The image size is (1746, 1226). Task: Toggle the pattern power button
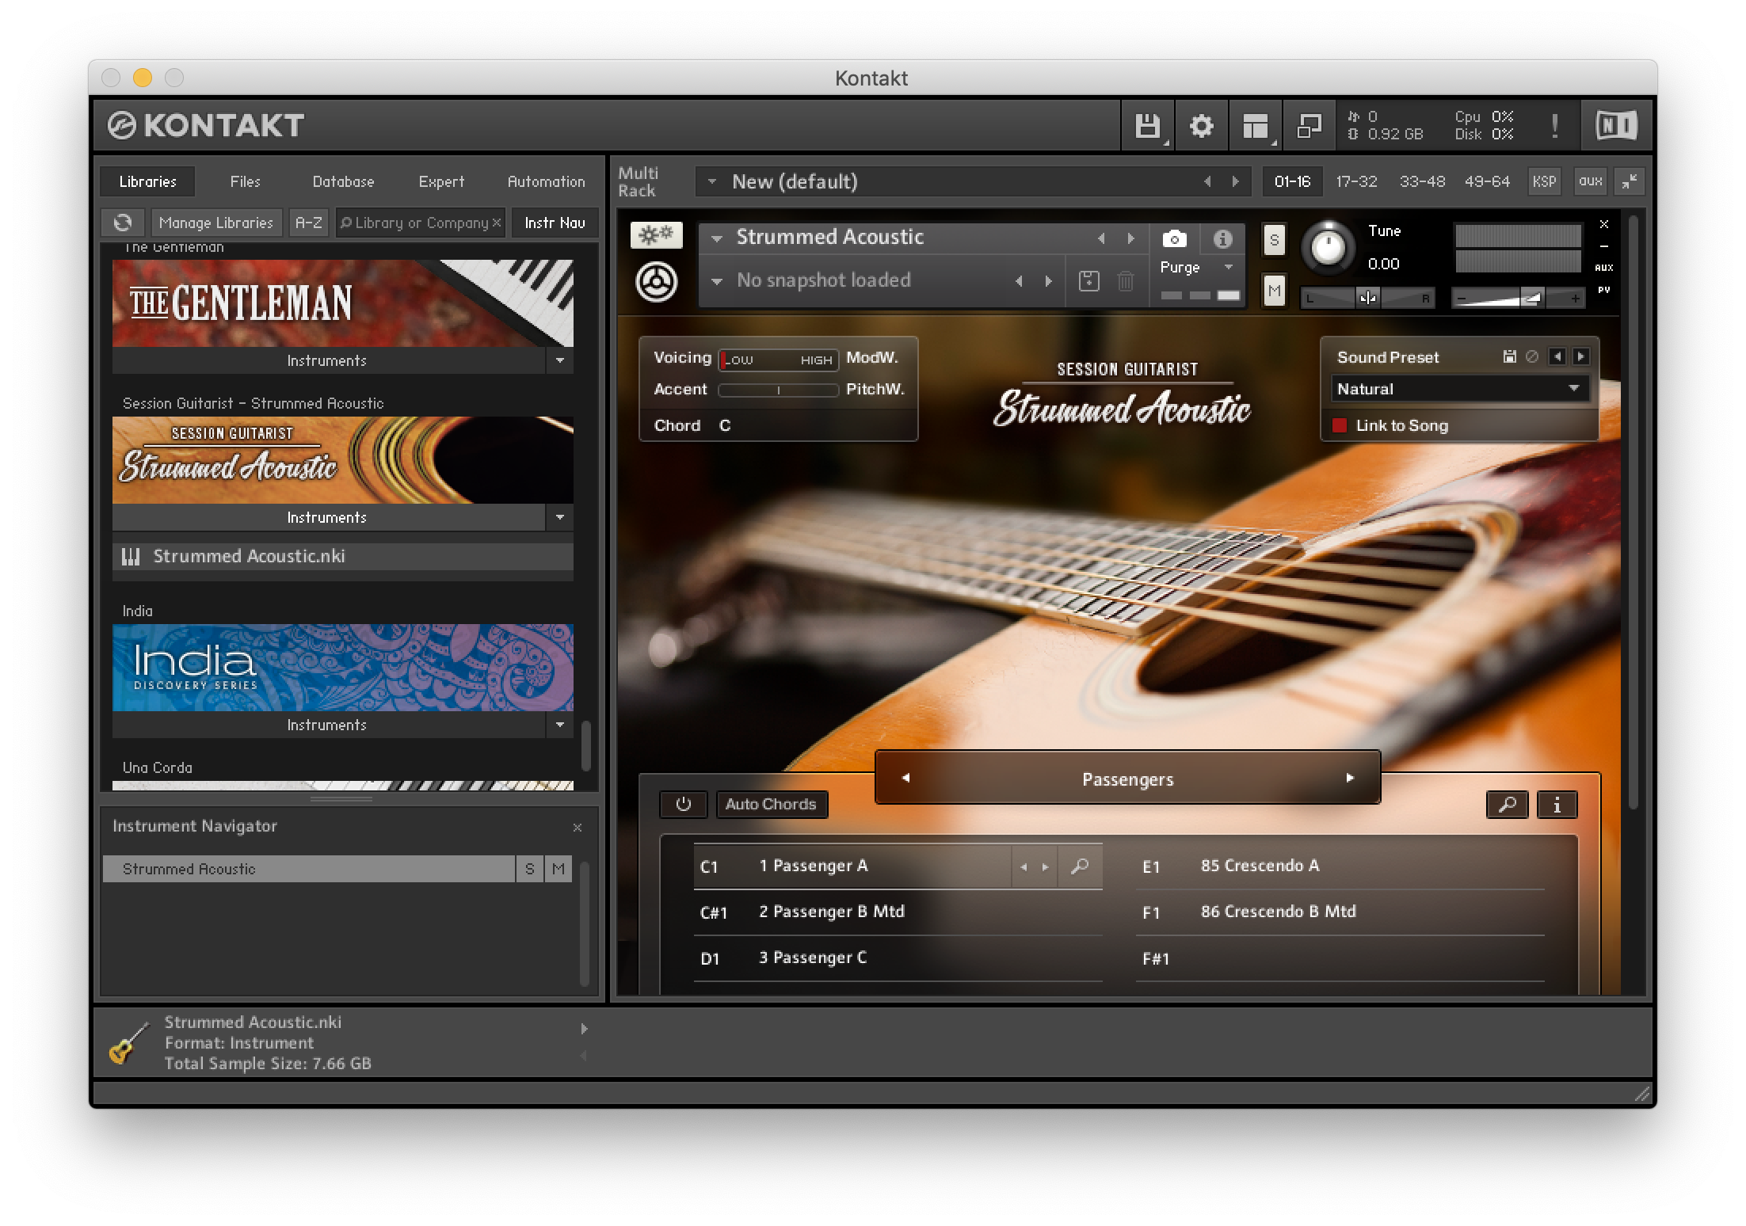[683, 805]
